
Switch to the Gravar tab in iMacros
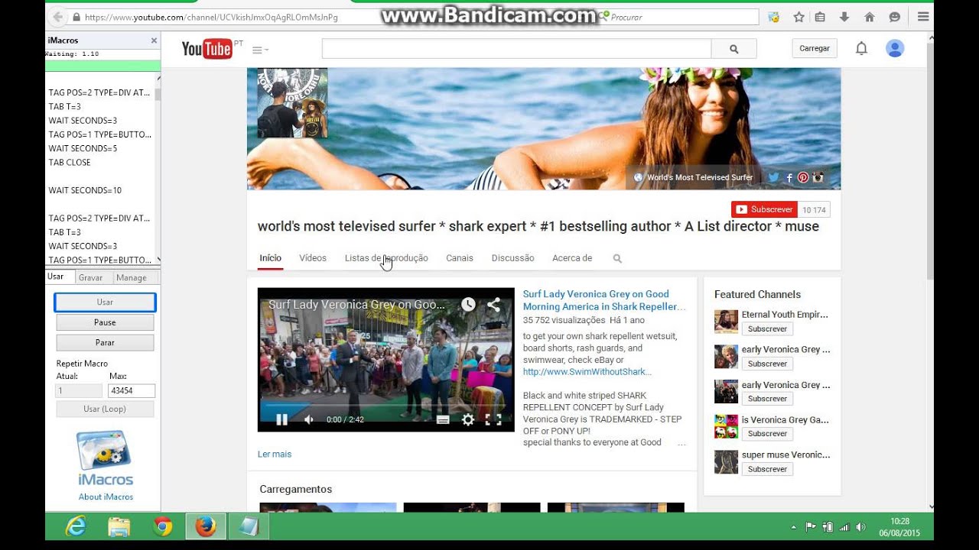[90, 277]
